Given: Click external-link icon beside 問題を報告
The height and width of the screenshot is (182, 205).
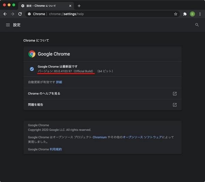Looking at the screenshot, I should 175,104.
